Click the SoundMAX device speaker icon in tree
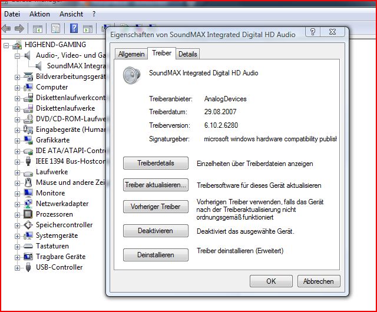Screen dimensions: 377x312 pos(39,66)
